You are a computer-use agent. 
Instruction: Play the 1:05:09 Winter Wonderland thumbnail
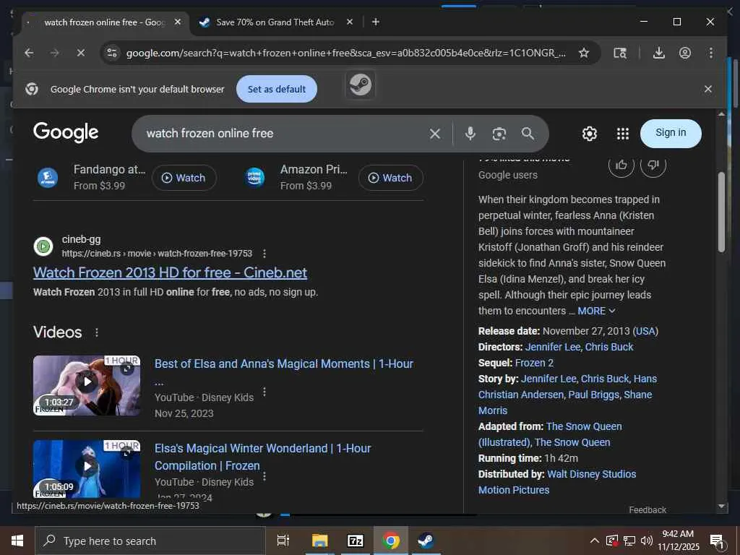click(87, 469)
